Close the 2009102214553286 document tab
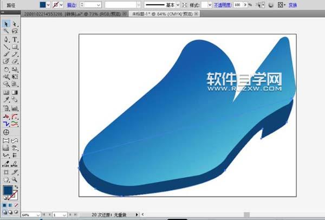Image resolution: width=325 pixels, height=220 pixels. click(125, 14)
